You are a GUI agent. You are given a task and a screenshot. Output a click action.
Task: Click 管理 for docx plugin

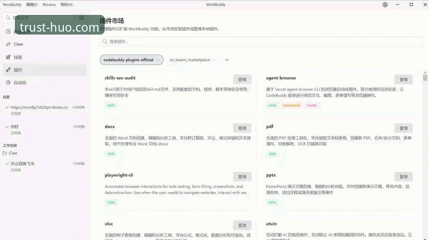242,128
